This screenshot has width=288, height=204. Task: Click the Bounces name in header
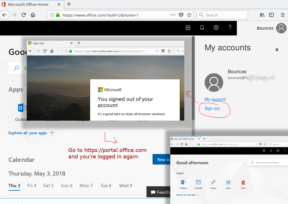click(x=265, y=28)
